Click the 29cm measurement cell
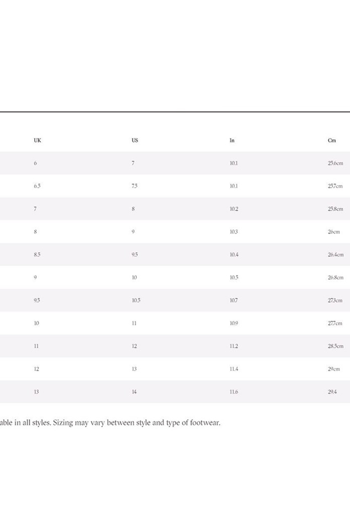The height and width of the screenshot is (506, 350). point(333,369)
